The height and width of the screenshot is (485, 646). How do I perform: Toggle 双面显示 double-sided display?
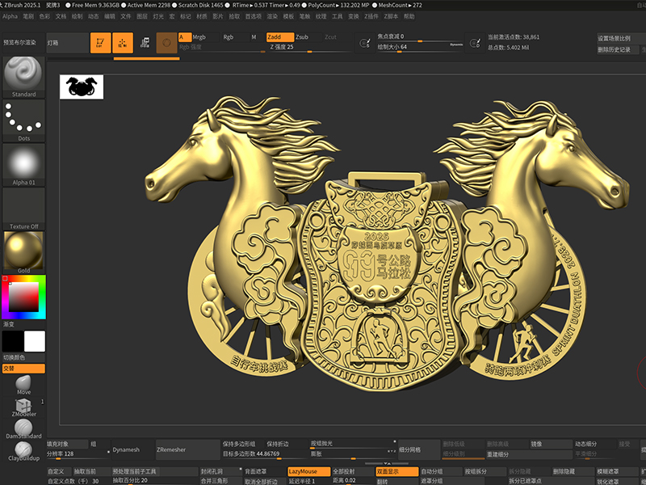[x=397, y=471]
